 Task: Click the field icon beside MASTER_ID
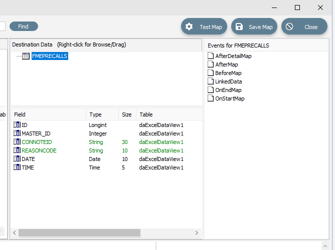click(17, 133)
